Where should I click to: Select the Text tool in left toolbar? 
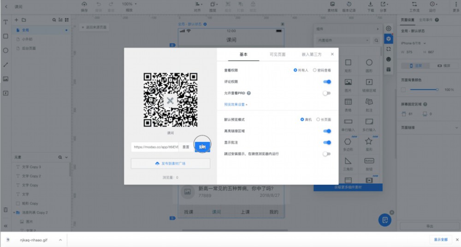coord(6,22)
